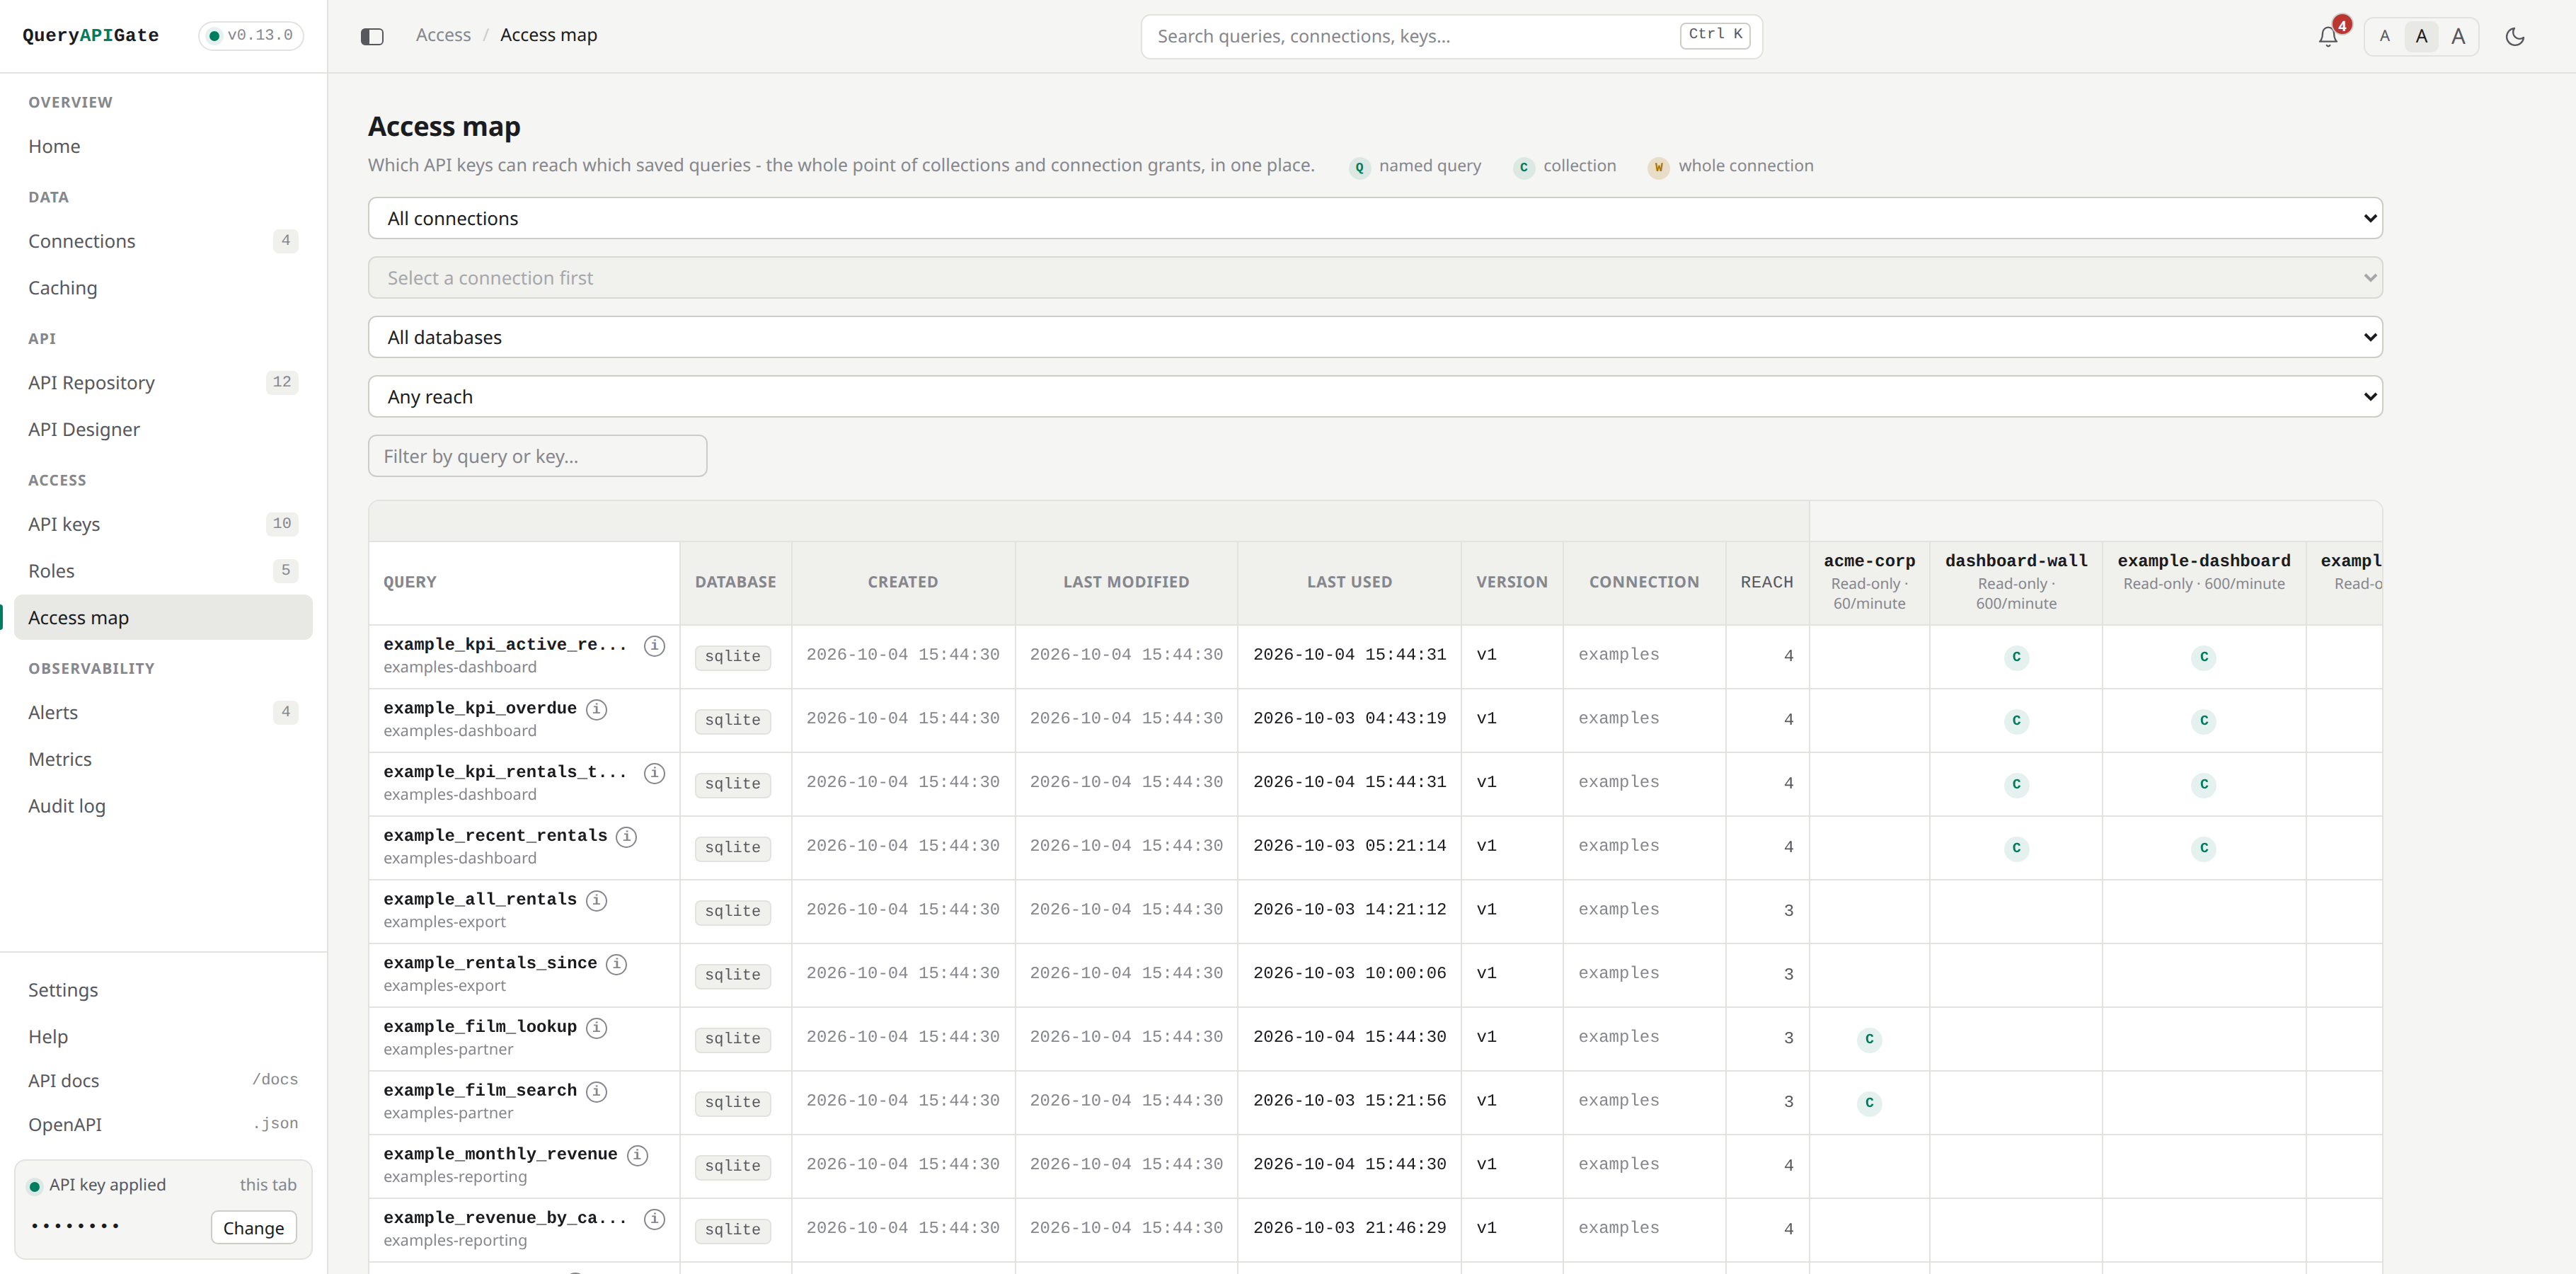The image size is (2576, 1274).
Task: Select the smallest font size A
Action: click(2384, 36)
